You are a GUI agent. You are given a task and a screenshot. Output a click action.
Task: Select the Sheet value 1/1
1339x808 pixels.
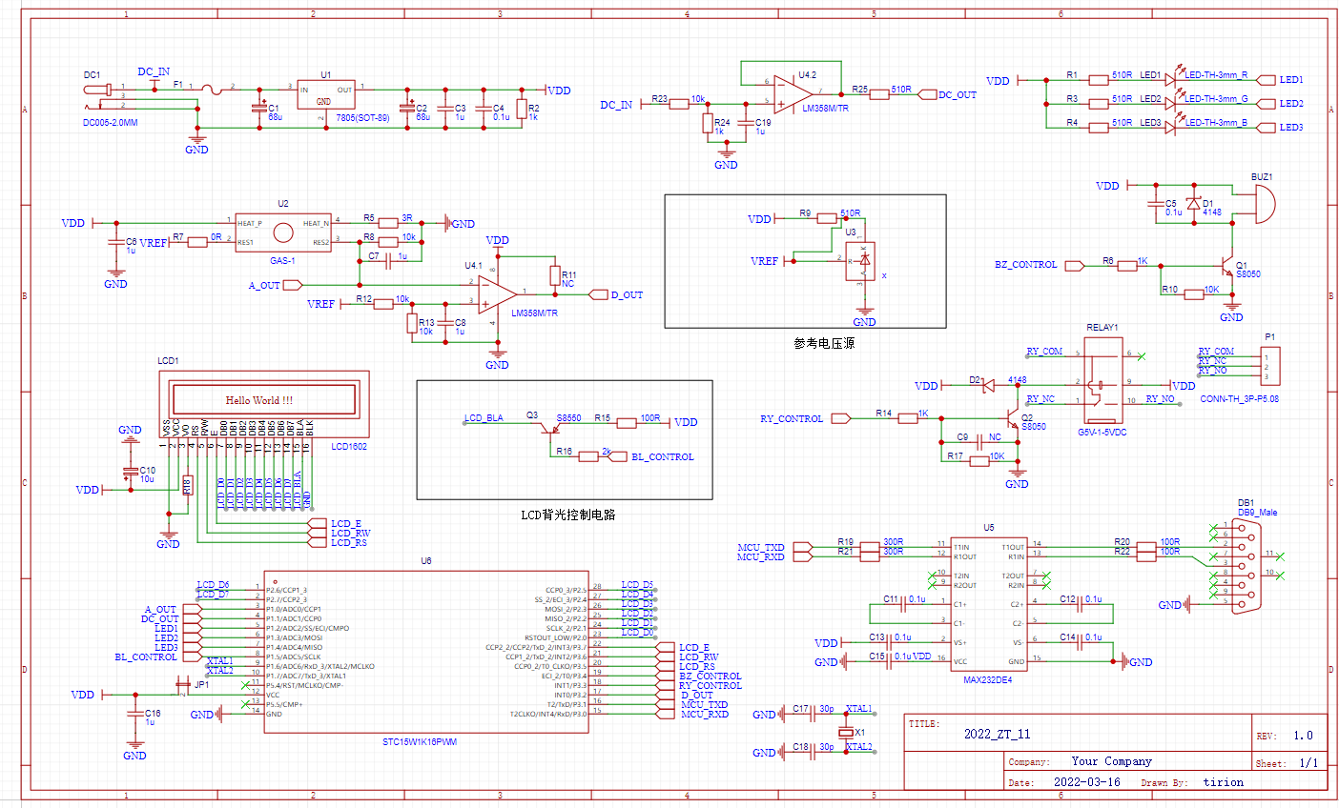[1308, 763]
